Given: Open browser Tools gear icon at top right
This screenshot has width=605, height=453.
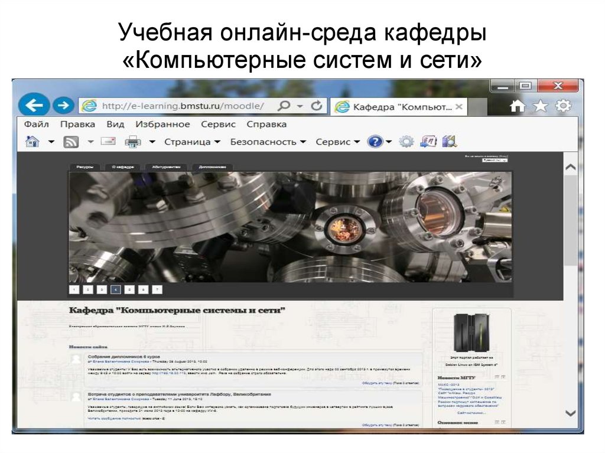Looking at the screenshot, I should pos(564,106).
